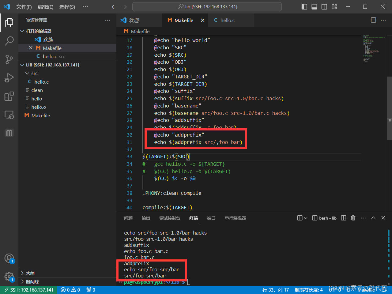Open Run and Debug view
Screen dimensions: 392x294
9,78
